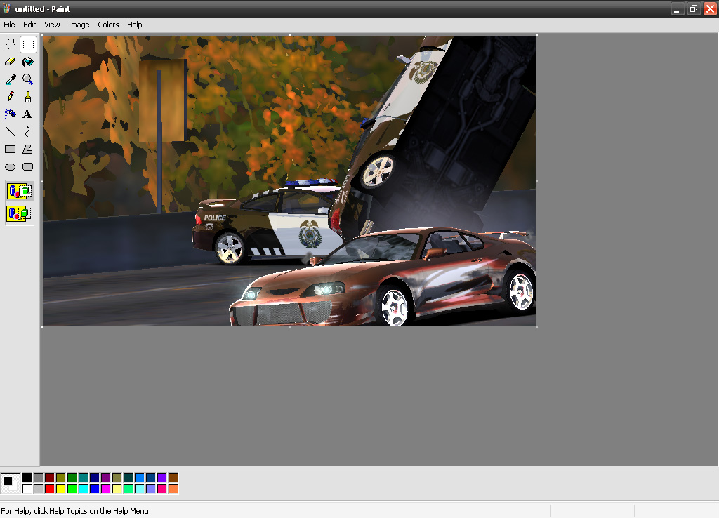Select the Curve tool
This screenshot has height=518, width=719.
coord(28,131)
